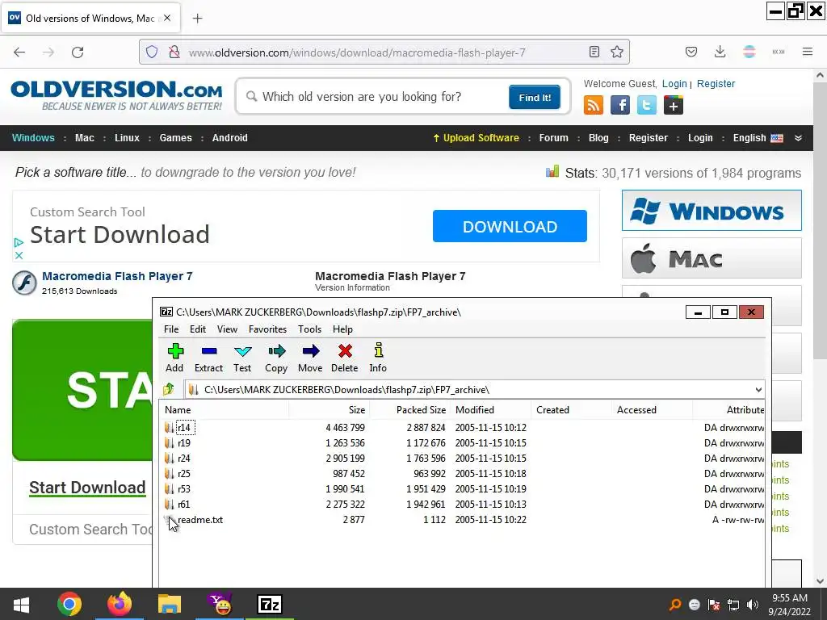Click the Windows platform banner button
This screenshot has height=620, width=827.
coord(712,211)
